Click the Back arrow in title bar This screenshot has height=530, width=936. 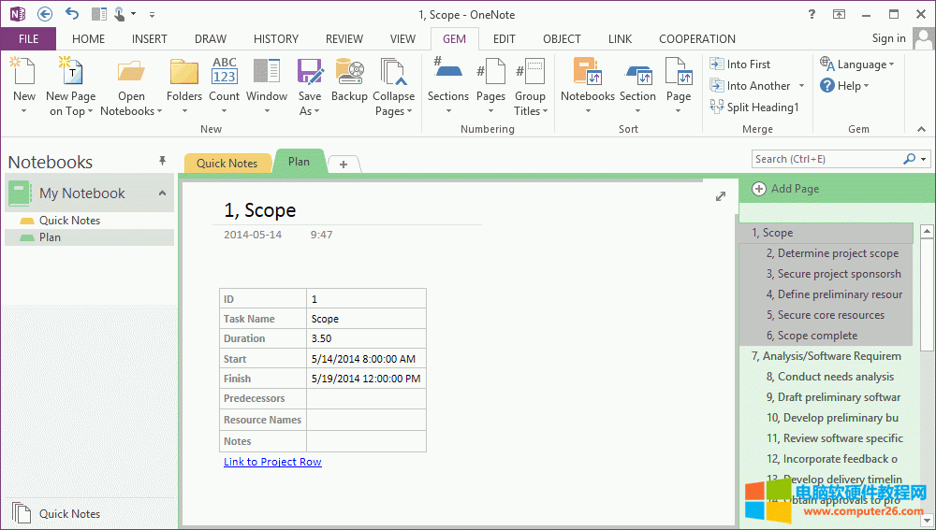tap(45, 14)
